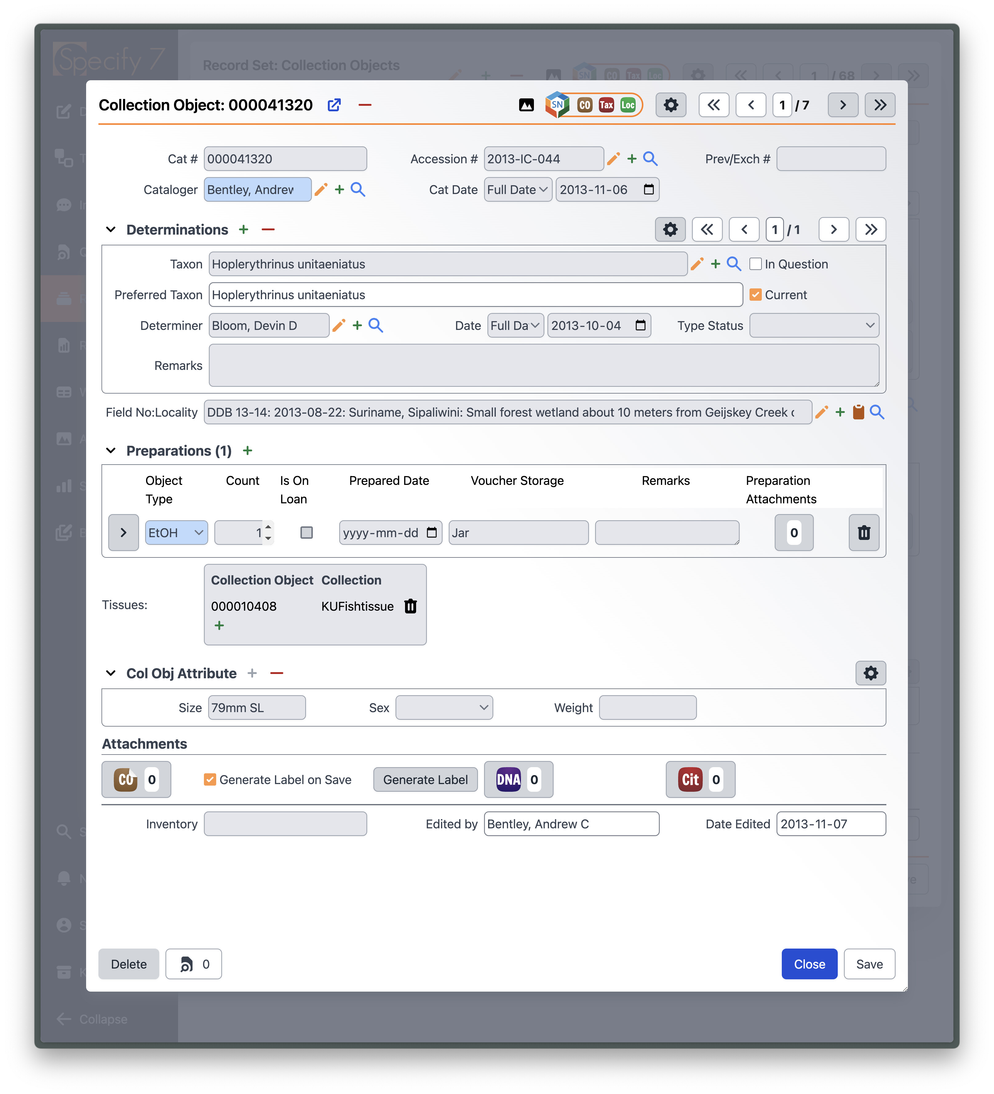This screenshot has width=994, height=1094.
Task: Click into the Weight input field
Action: [647, 708]
